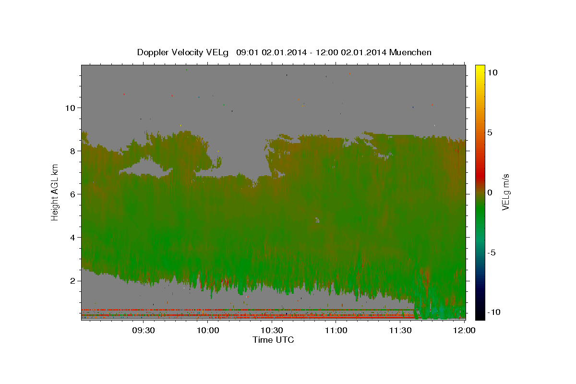Click the colorbar value 10
This screenshot has width=576, height=384.
click(x=492, y=72)
